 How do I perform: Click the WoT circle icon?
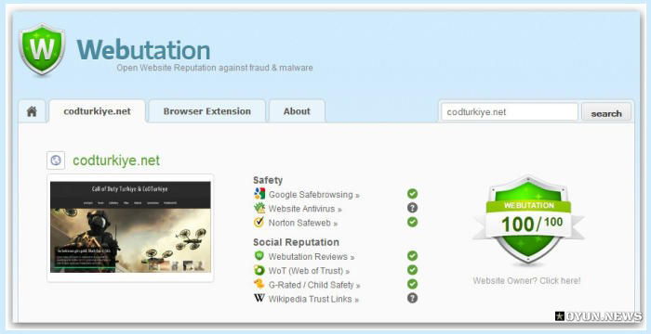[x=259, y=270]
